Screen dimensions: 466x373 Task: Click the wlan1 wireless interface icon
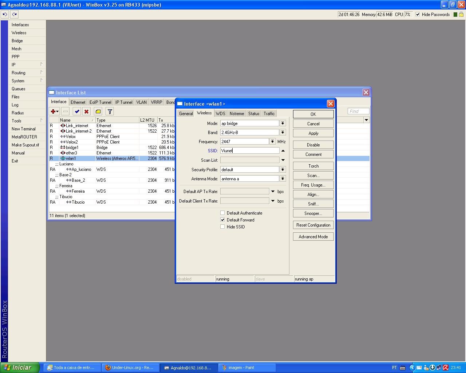coord(63,158)
